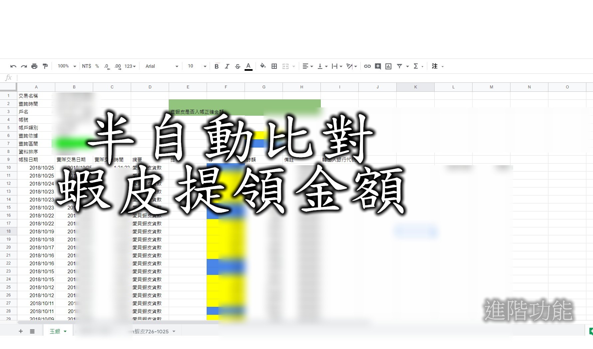593x349 pixels.
Task: Open the Insert comment icon
Action: point(377,66)
